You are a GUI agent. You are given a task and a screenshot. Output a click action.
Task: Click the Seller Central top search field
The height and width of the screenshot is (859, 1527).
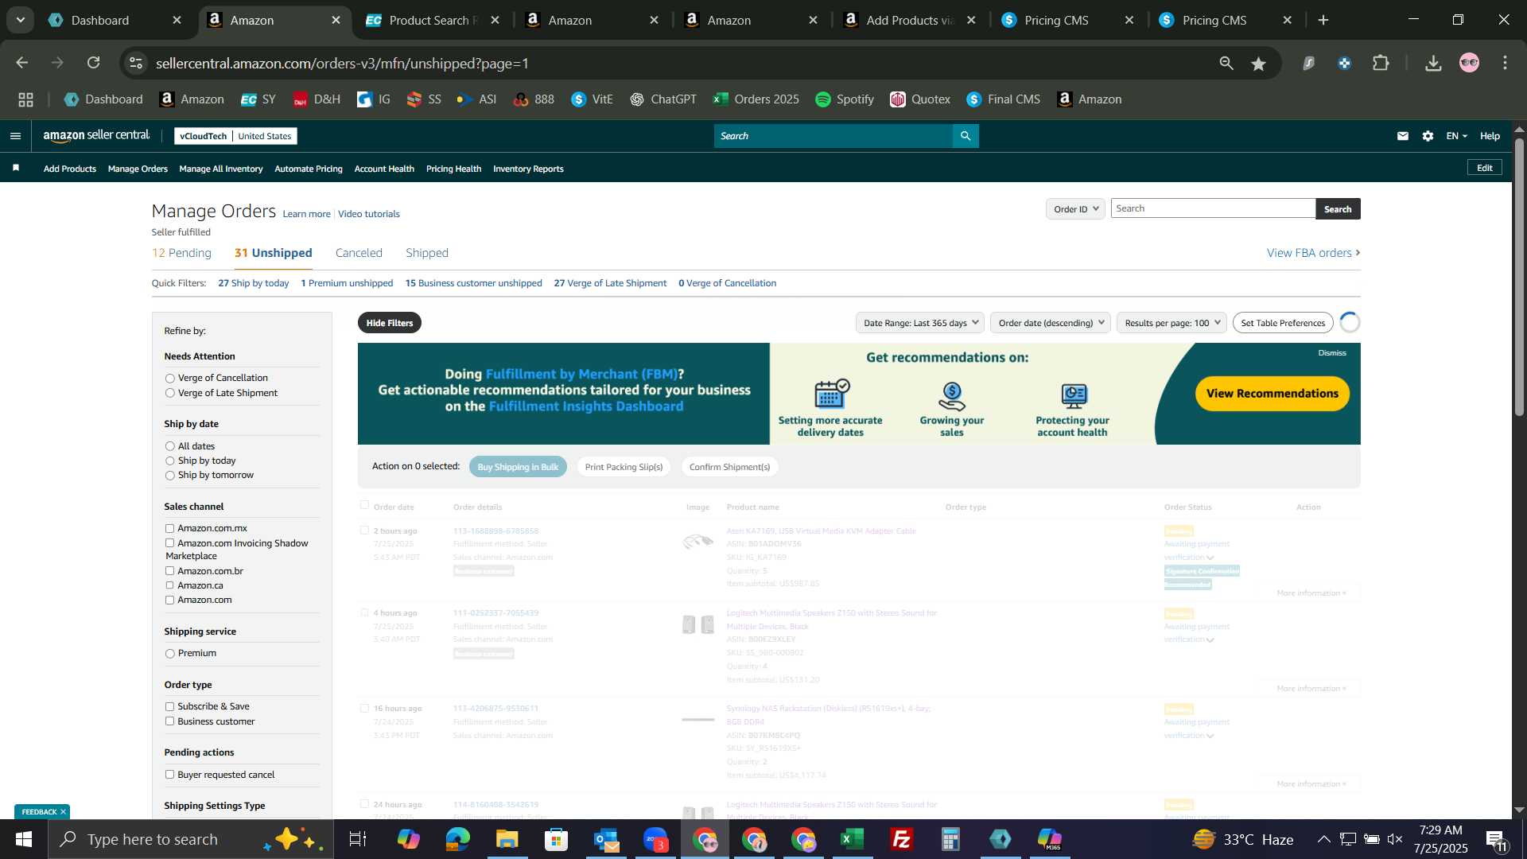click(833, 136)
